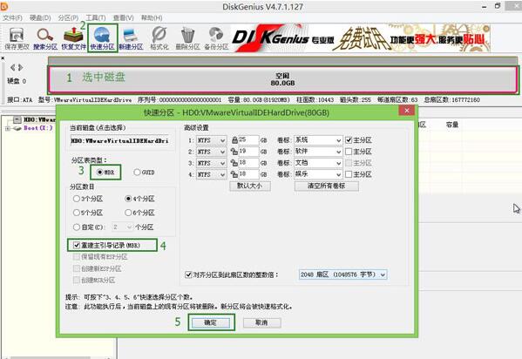Click the next-disk right arrow
Screen dimensions: 522x359
[x=21, y=68]
